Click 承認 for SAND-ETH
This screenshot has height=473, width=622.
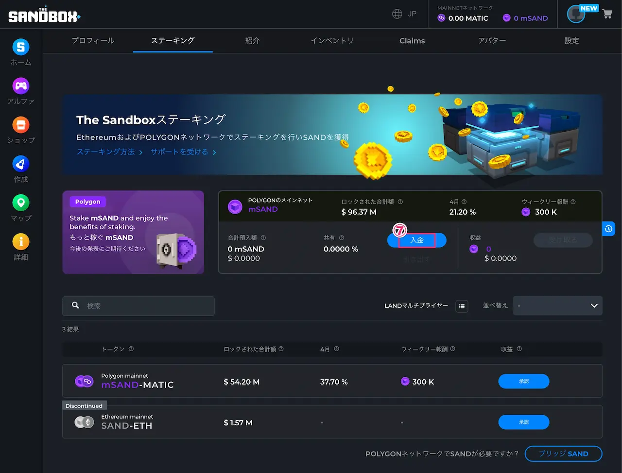pyautogui.click(x=524, y=422)
